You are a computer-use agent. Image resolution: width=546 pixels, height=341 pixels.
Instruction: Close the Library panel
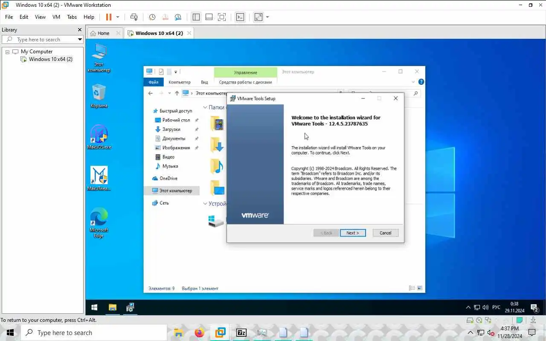[x=79, y=30]
